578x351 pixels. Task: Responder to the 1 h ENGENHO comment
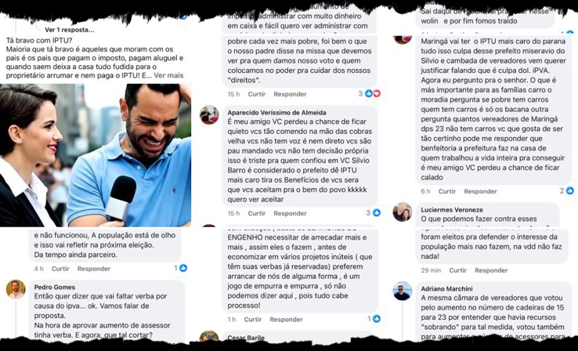pos(286,320)
